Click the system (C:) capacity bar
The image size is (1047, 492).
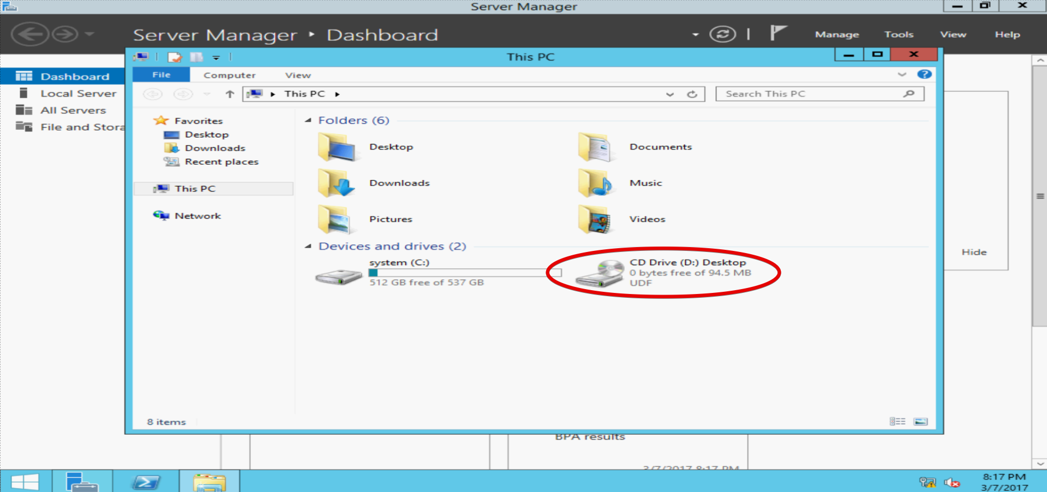pos(465,272)
